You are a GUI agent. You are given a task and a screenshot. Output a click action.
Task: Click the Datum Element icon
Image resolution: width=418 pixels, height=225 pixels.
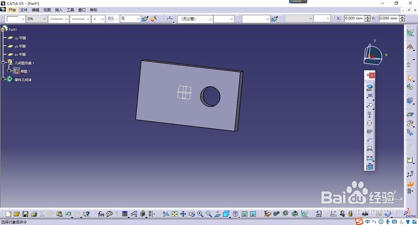[x=370, y=114]
